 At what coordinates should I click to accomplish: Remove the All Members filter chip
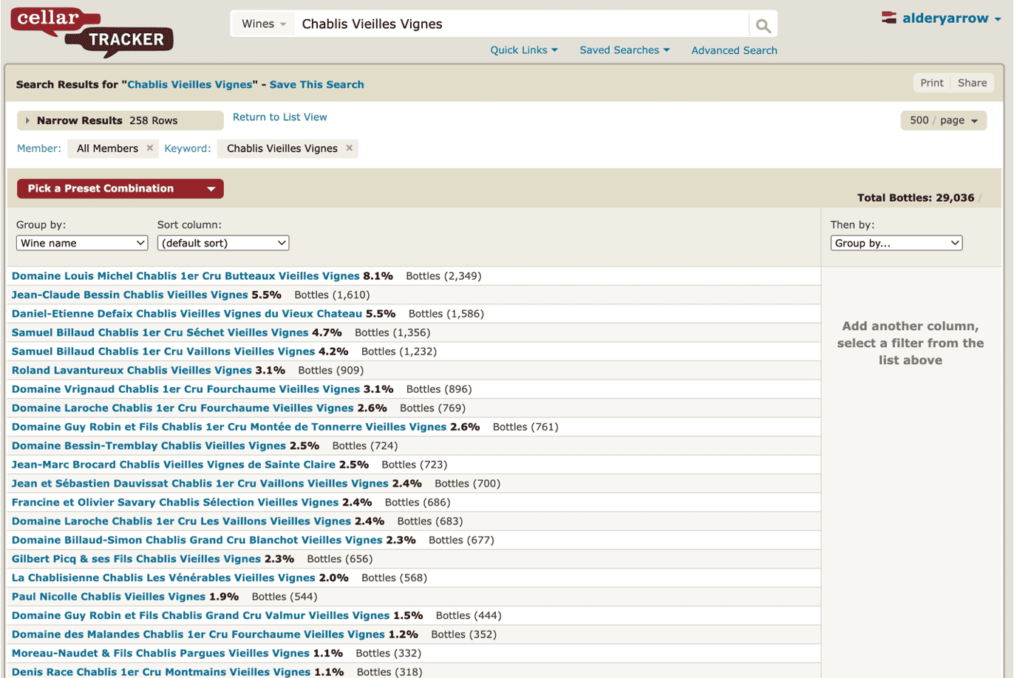[149, 148]
